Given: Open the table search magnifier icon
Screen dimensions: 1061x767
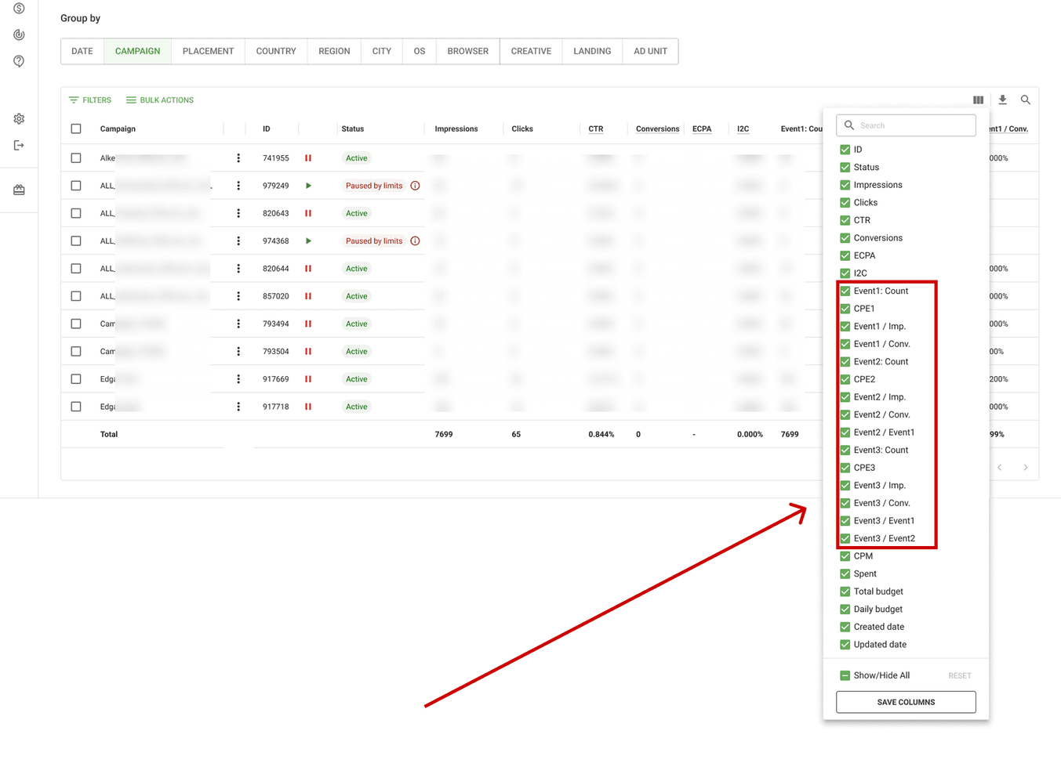Looking at the screenshot, I should point(1026,99).
